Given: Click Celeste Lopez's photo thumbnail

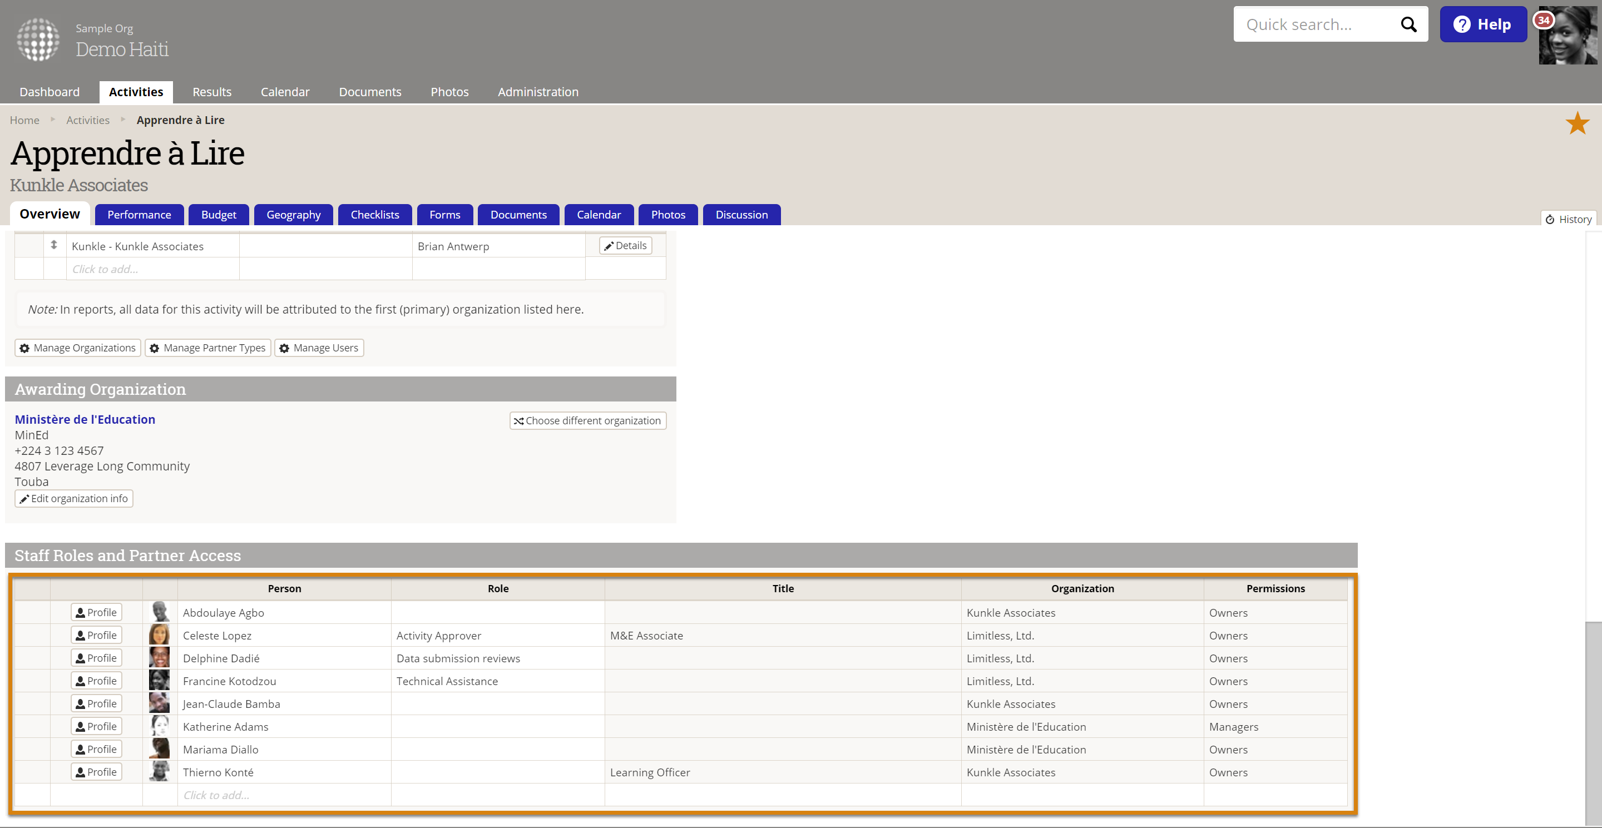Looking at the screenshot, I should (x=159, y=634).
